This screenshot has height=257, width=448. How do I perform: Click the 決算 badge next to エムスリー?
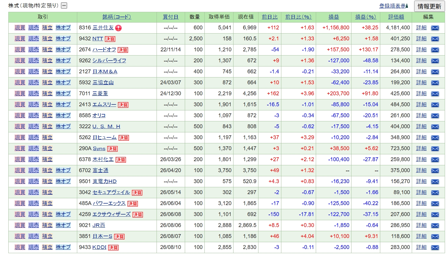[123, 105]
